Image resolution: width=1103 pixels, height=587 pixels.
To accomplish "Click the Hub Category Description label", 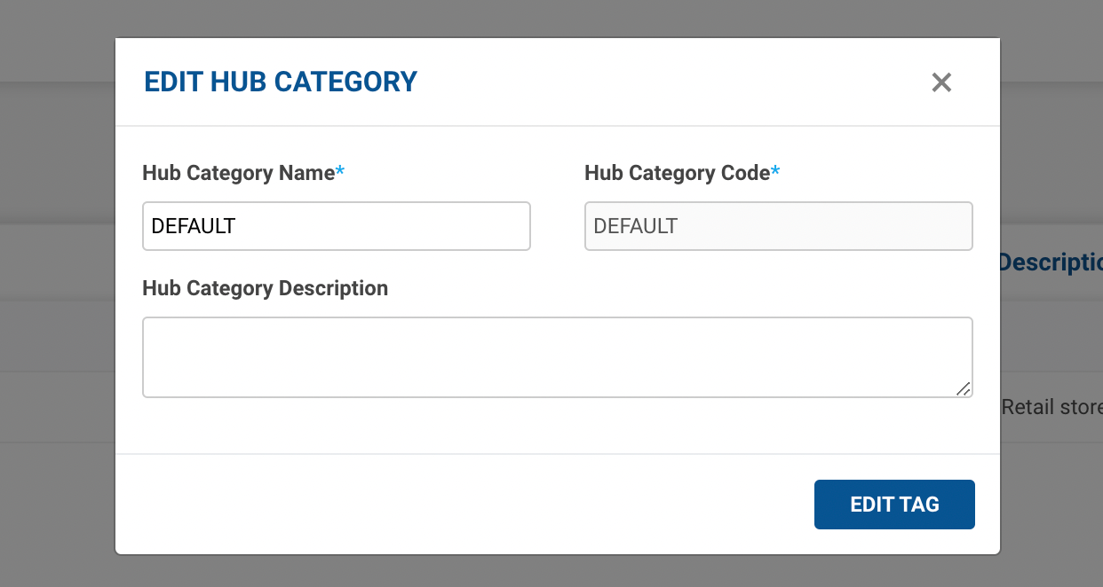I will point(265,288).
